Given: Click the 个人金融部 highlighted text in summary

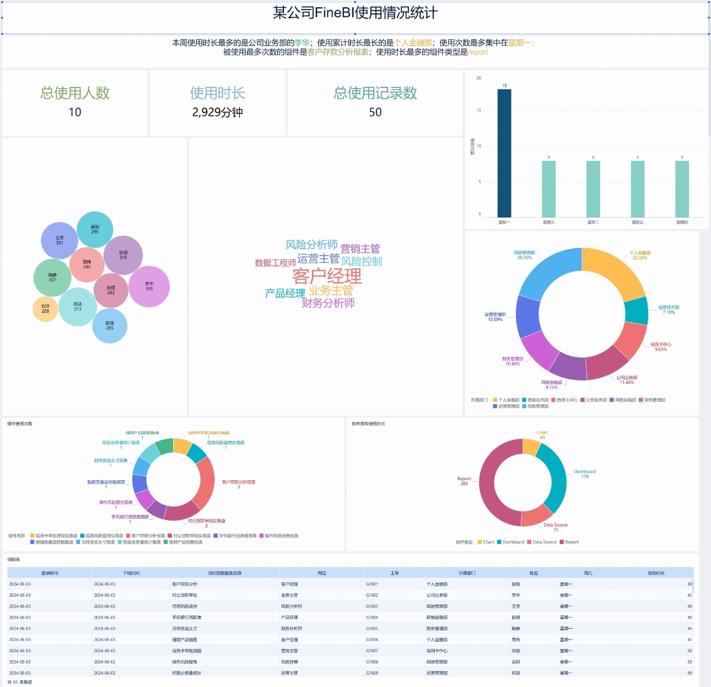Looking at the screenshot, I should [413, 43].
